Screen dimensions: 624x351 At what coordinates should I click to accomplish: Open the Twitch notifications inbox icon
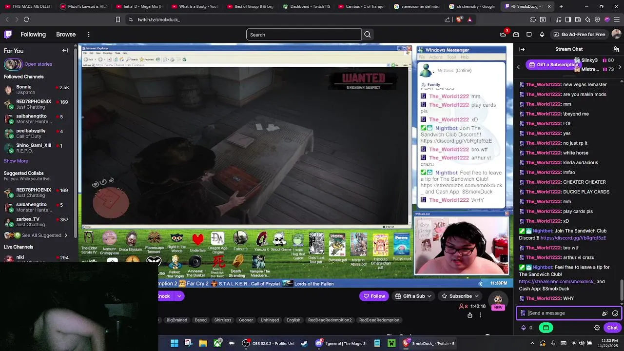point(516,35)
